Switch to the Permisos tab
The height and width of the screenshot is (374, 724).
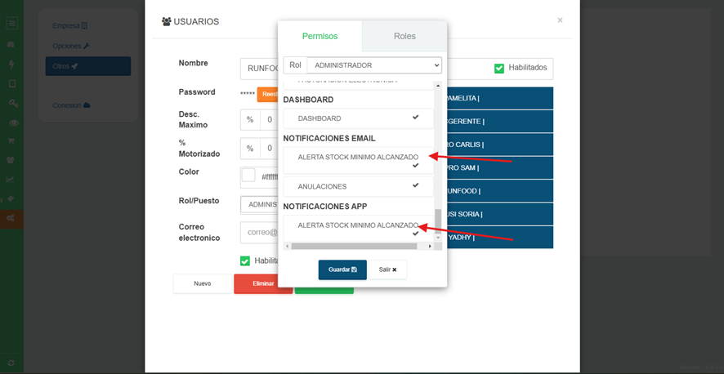(x=320, y=36)
